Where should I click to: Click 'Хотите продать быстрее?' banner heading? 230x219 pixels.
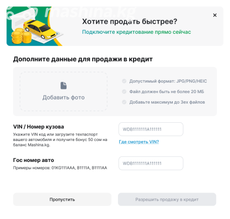[130, 21]
